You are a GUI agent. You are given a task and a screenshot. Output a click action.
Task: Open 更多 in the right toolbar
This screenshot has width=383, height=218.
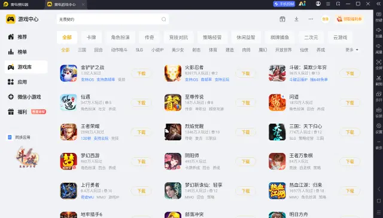[x=379, y=145]
